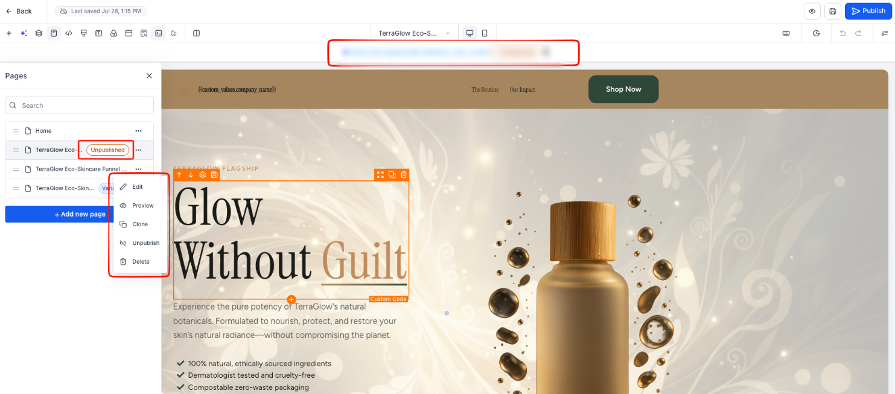
Task: Switch to mobile view icon
Action: coord(484,33)
